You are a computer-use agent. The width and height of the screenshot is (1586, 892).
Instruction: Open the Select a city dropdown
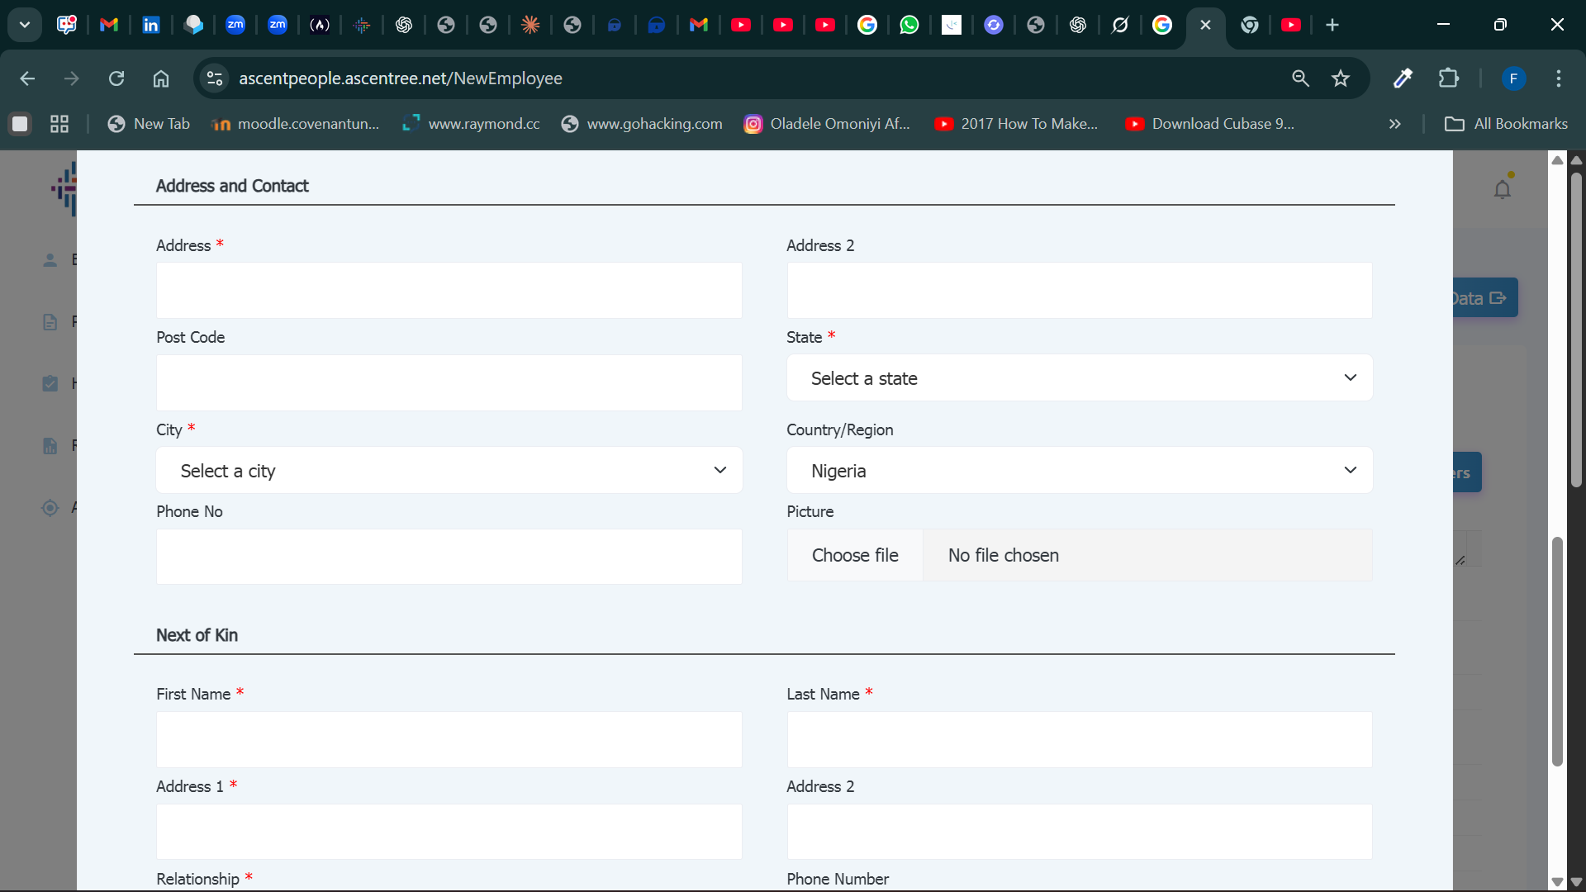(x=449, y=471)
